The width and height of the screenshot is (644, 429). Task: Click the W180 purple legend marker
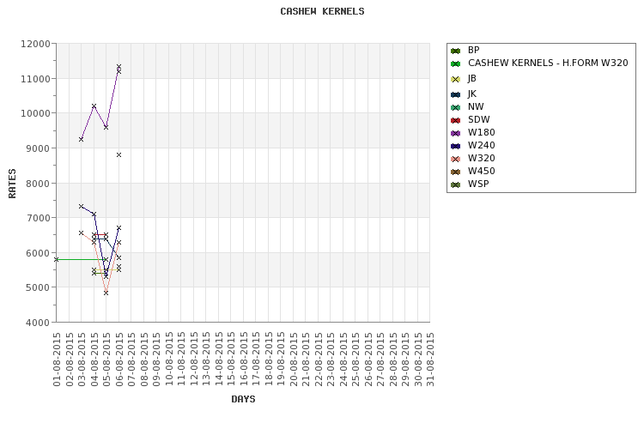(x=455, y=133)
